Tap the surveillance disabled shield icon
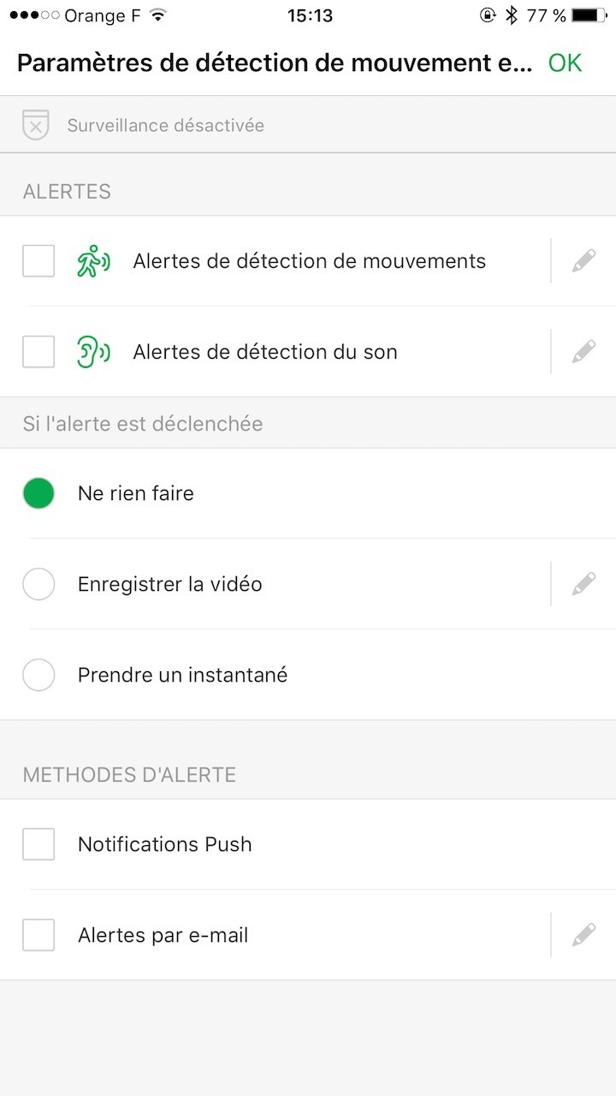The image size is (616, 1096). click(35, 125)
